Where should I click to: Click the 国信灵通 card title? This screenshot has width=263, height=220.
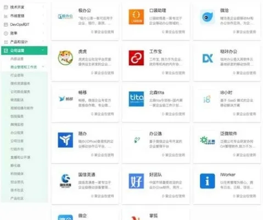point(87,175)
